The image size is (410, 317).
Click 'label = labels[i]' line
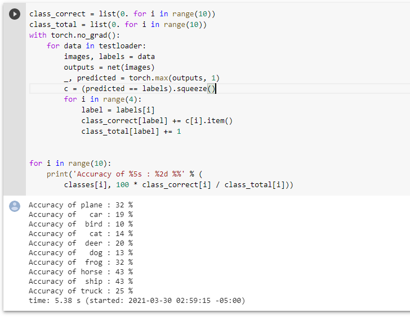(118, 110)
